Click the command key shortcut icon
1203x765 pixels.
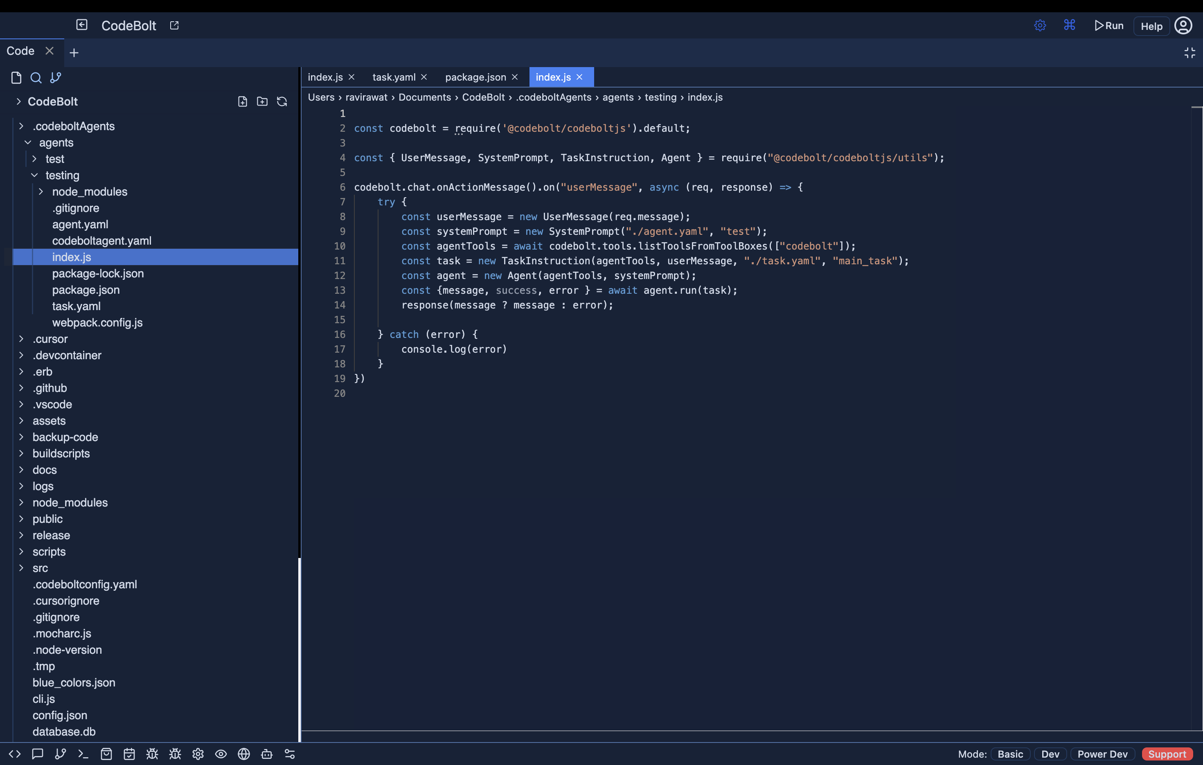coord(1069,25)
